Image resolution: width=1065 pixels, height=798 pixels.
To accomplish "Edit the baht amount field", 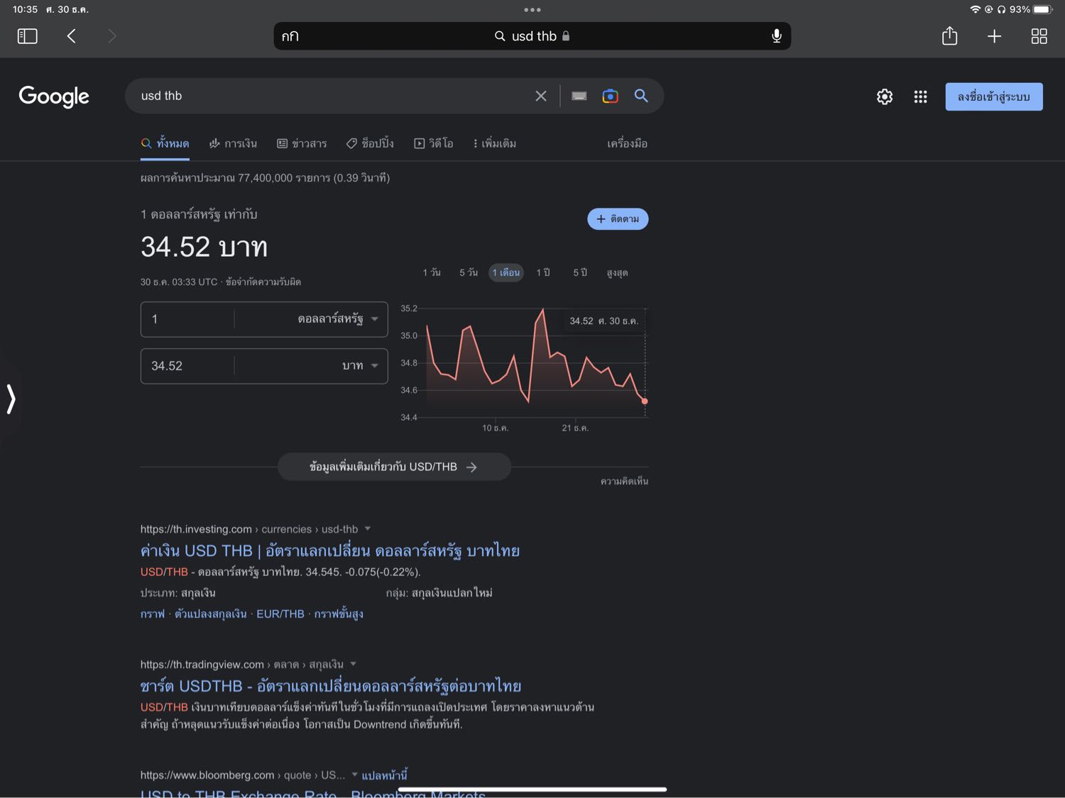I will pyautogui.click(x=187, y=366).
